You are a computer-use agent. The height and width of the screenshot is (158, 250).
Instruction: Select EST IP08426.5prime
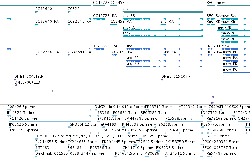tap(49, 110)
